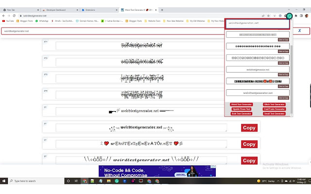The height and width of the screenshot is (194, 311).
Task: Click the padlock icon in address bar
Action: pyautogui.click(x=20, y=16)
